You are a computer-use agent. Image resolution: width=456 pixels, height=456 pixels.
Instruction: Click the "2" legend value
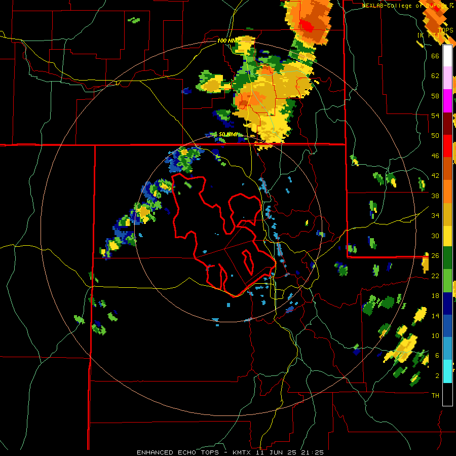[x=437, y=376]
